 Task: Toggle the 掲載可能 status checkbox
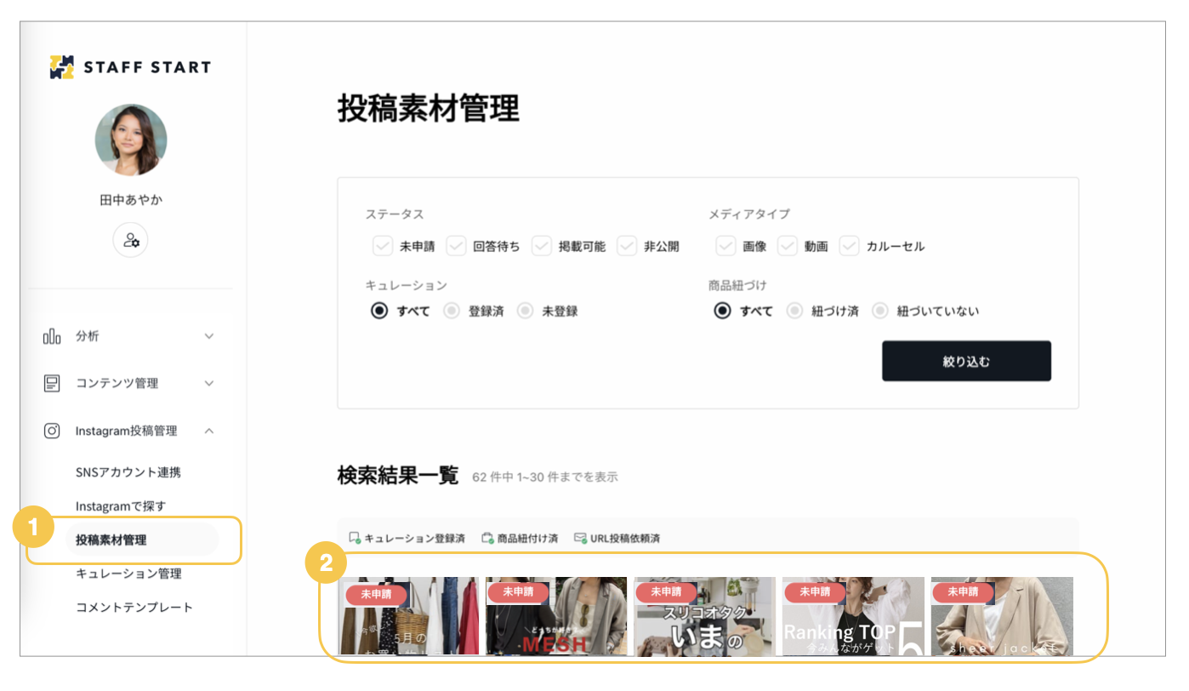(x=542, y=246)
